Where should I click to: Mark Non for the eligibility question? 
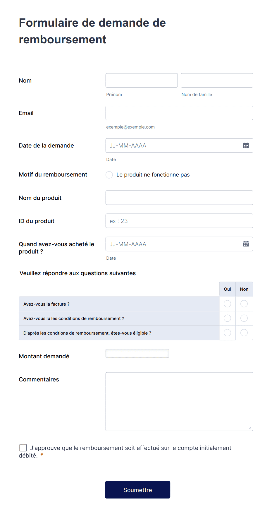[x=244, y=333]
